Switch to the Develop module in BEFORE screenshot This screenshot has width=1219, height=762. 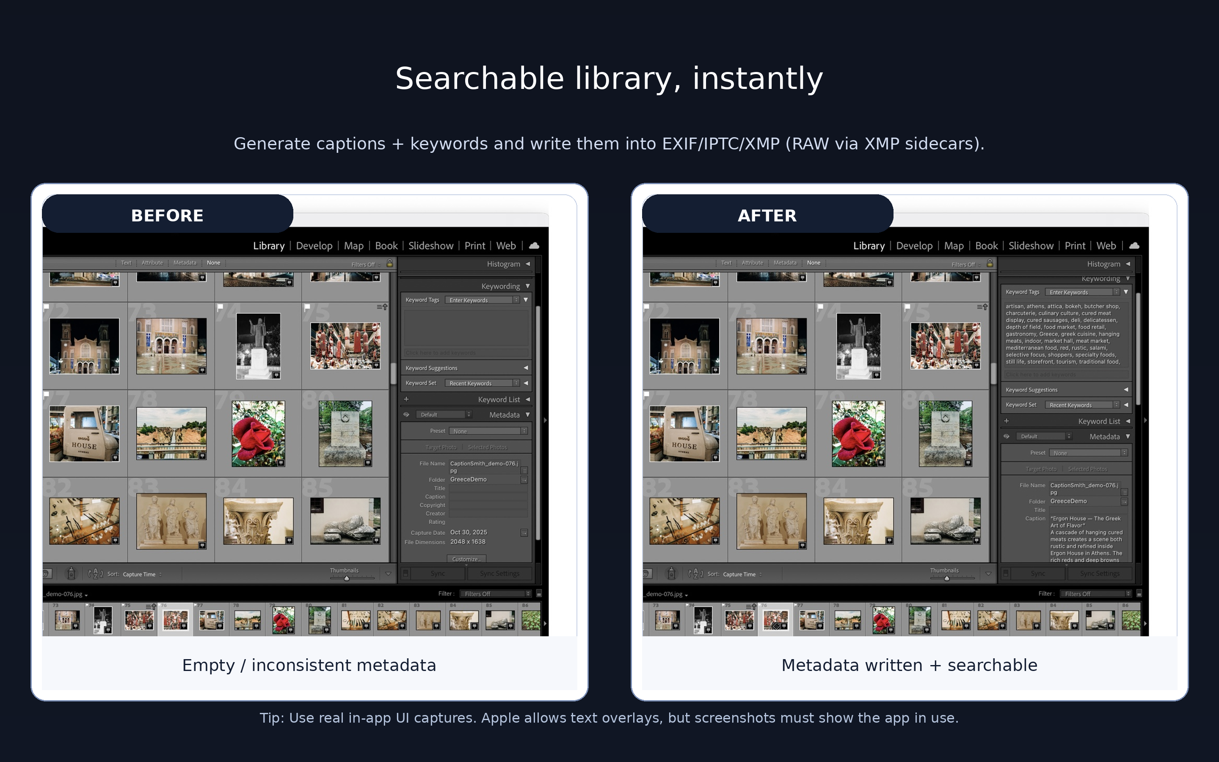click(x=314, y=246)
